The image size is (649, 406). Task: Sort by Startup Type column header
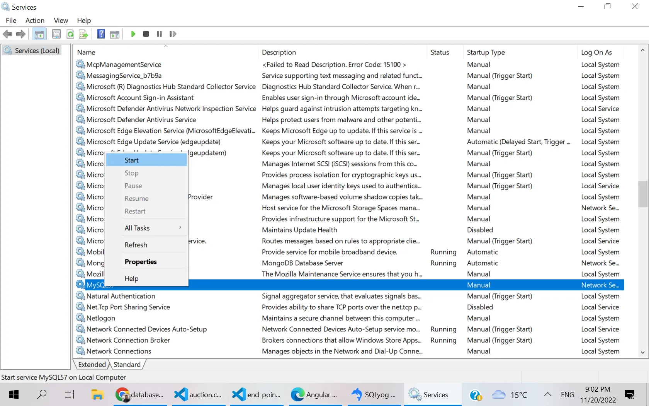(520, 52)
